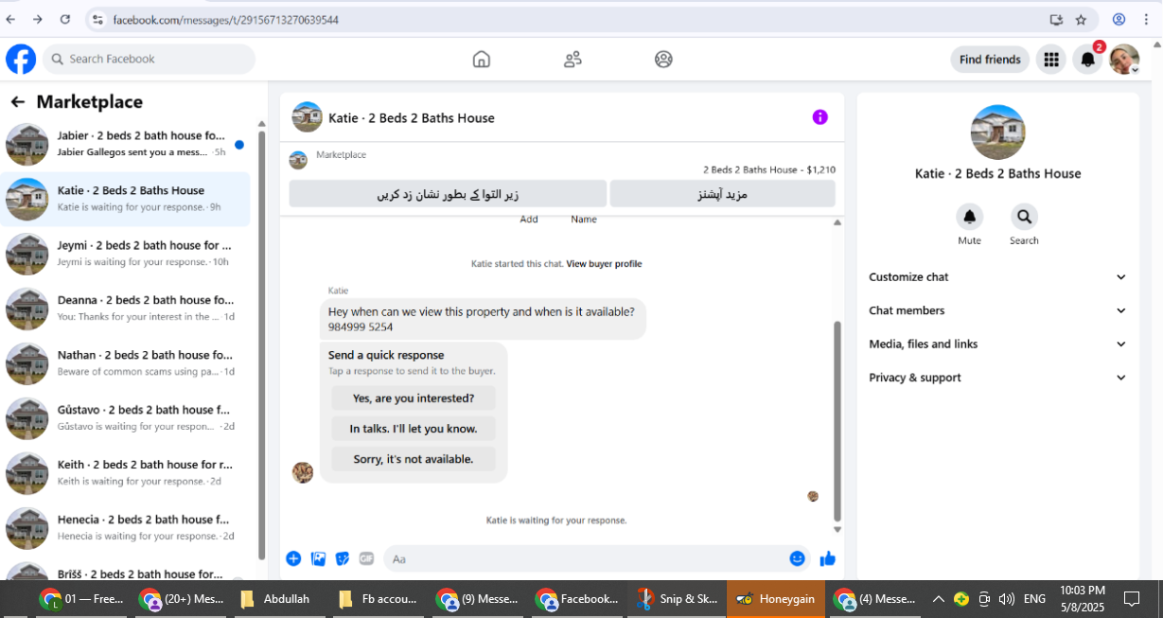The image size is (1163, 618).
Task: Expand Customize chat section
Action: tap(997, 277)
